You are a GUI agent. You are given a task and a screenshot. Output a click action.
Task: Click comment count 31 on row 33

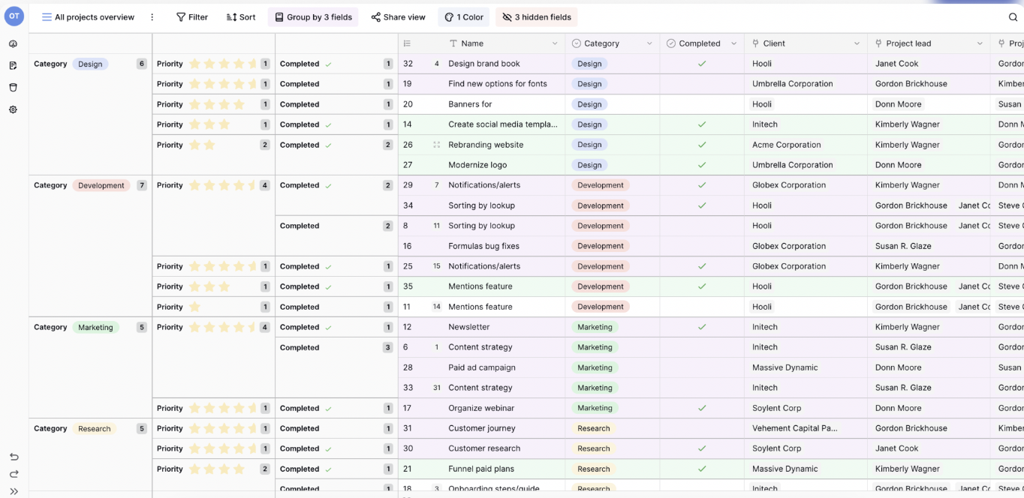437,388
